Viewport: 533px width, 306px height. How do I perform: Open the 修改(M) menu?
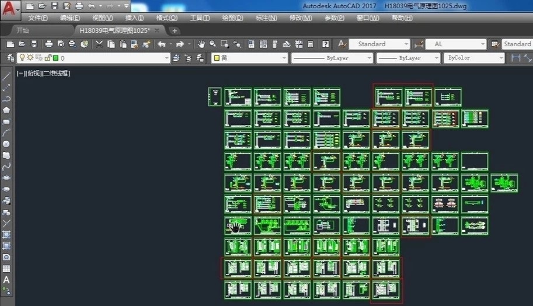coord(301,18)
